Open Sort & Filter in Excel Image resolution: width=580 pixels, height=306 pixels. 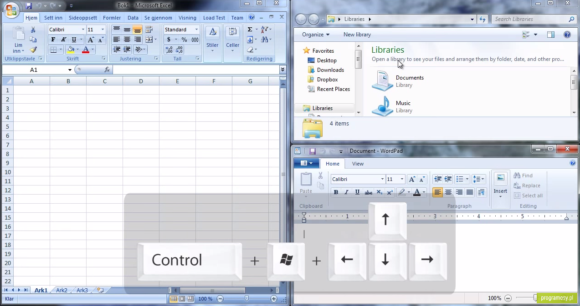point(266,30)
